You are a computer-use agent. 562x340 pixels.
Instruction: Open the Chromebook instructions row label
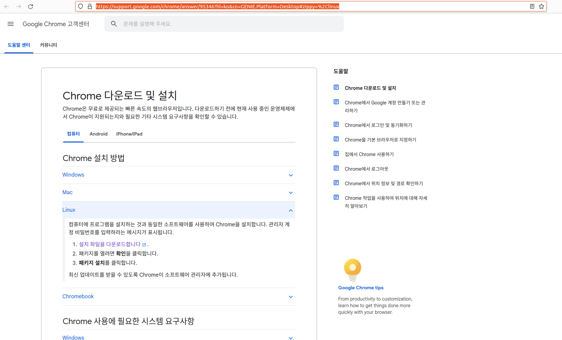pos(78,296)
